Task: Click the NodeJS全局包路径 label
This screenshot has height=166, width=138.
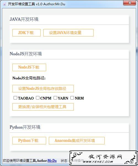Action: pyautogui.click(x=29, y=78)
